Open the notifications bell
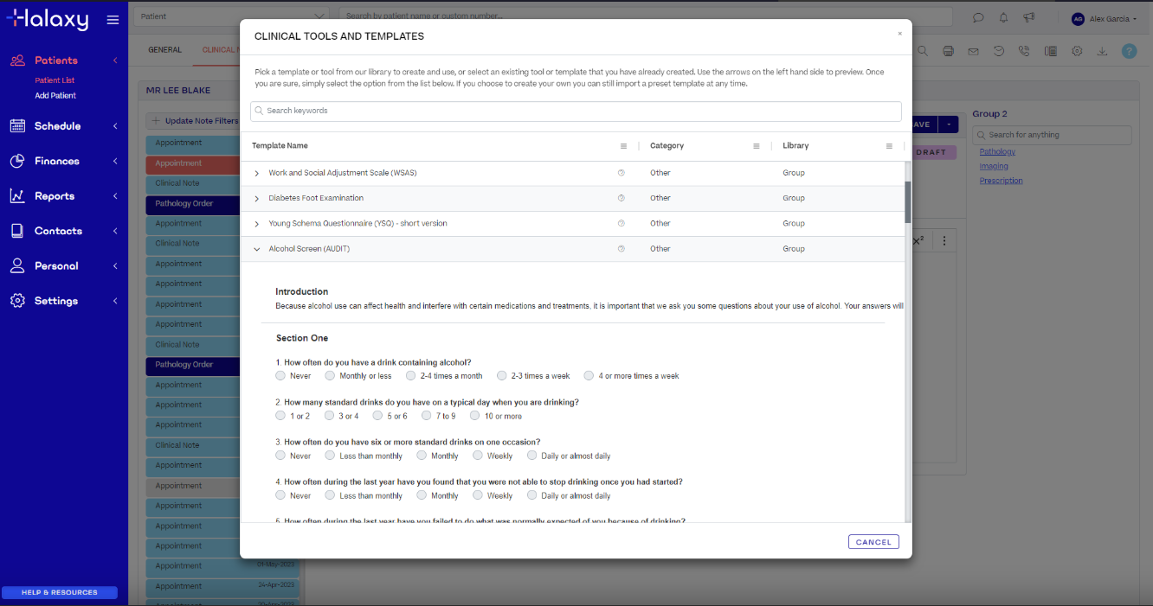This screenshot has width=1153, height=606. coord(1003,17)
